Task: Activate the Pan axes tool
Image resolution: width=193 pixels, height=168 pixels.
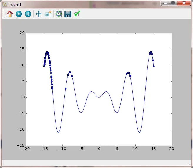Action: coord(39,14)
